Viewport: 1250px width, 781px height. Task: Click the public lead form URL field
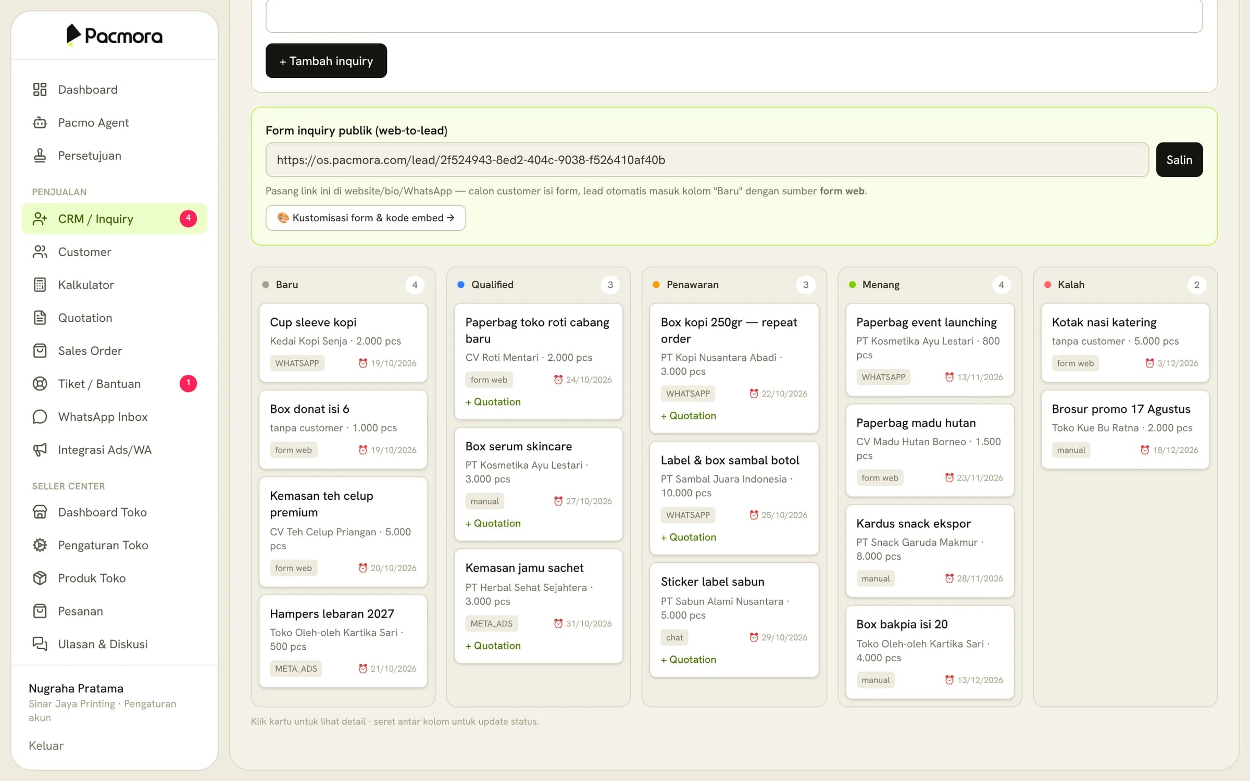pos(707,160)
